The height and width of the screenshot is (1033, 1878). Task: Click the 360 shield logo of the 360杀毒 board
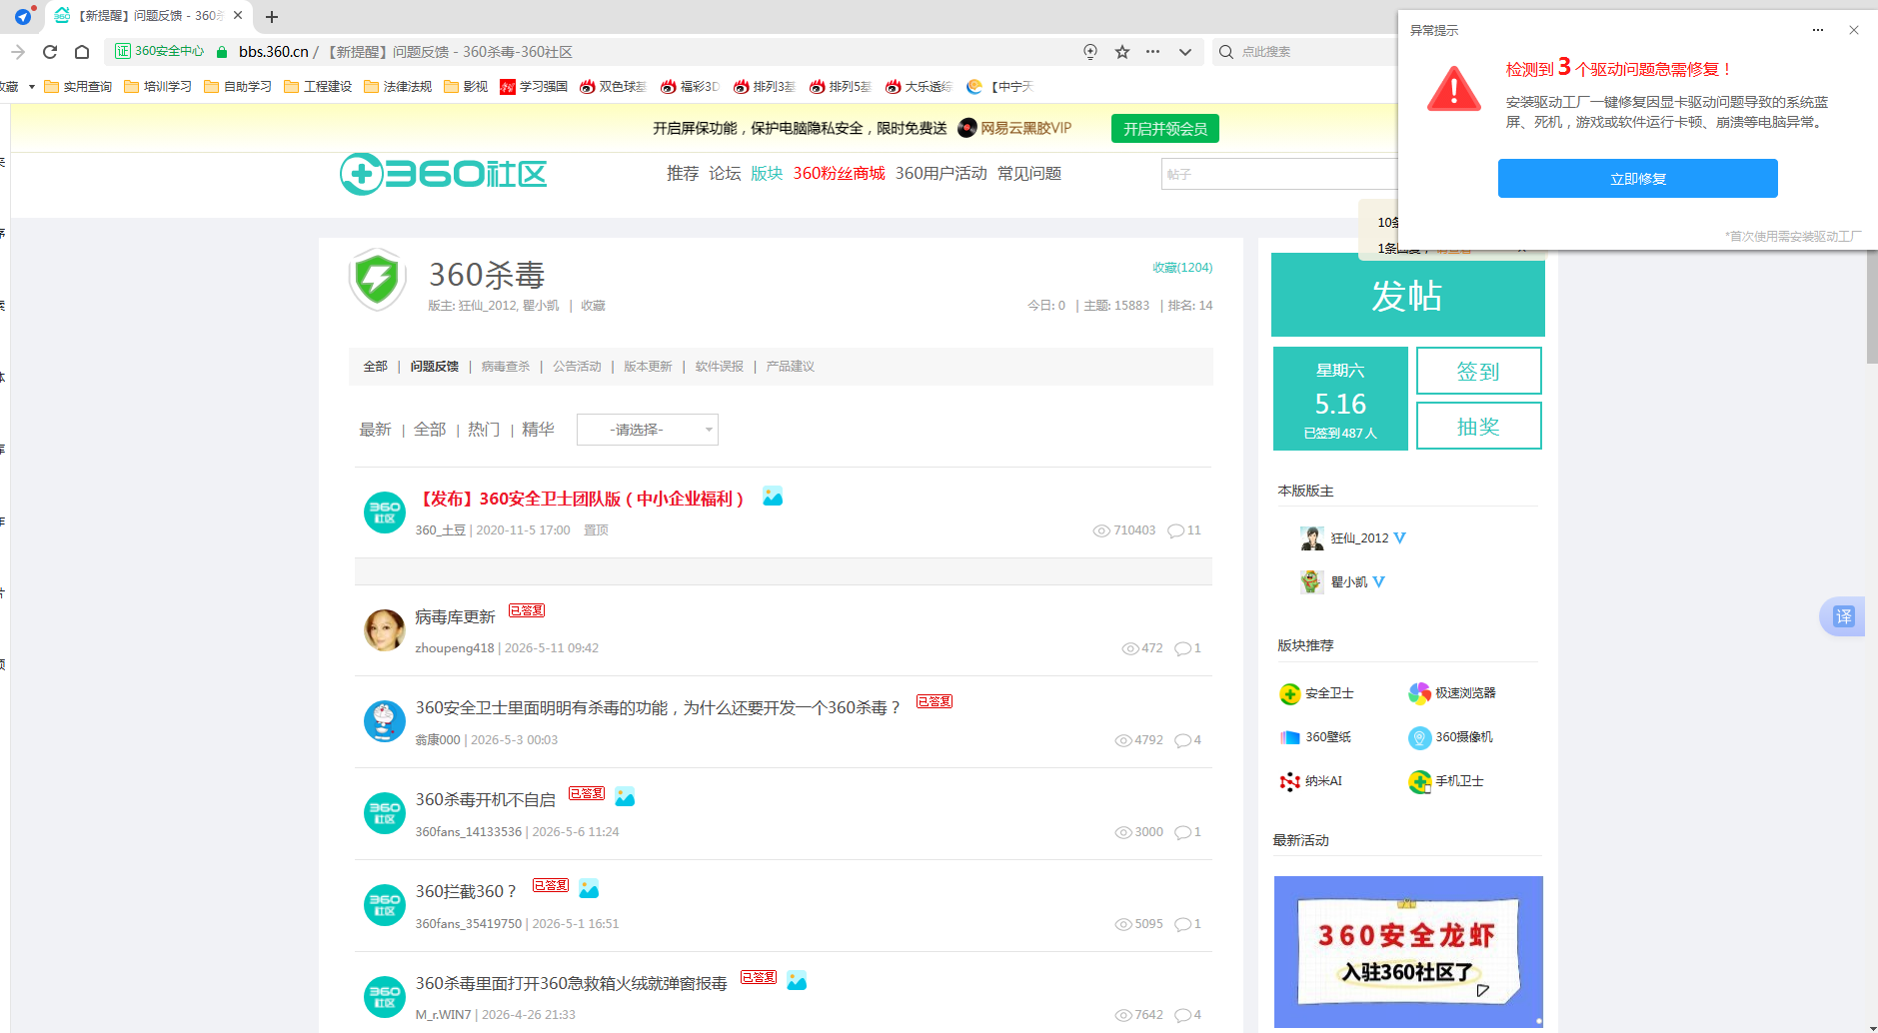click(x=378, y=280)
